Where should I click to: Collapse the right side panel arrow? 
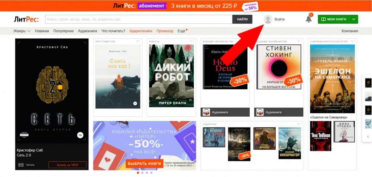point(368,137)
